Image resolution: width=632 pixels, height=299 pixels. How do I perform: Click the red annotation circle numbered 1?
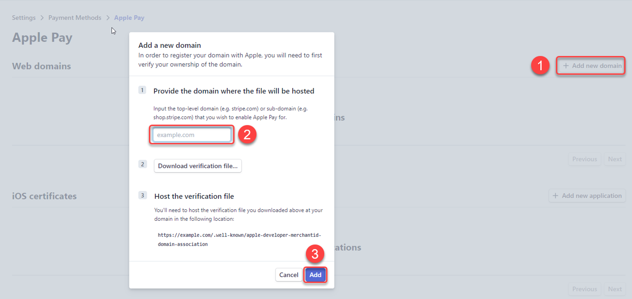pyautogui.click(x=540, y=65)
